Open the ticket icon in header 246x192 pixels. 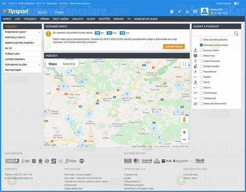[x=172, y=11]
